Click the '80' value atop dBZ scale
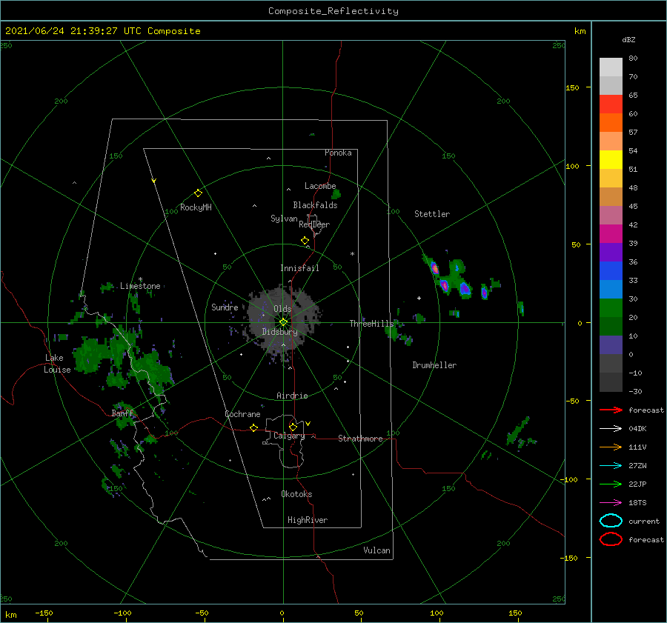667x623 pixels. pyautogui.click(x=634, y=58)
